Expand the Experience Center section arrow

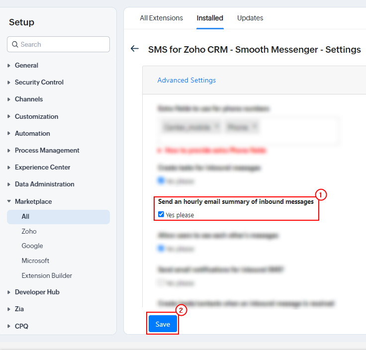coord(9,168)
